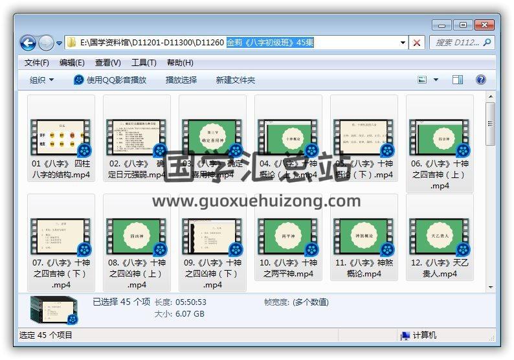Click the change view icon
The width and height of the screenshot is (514, 360).
(422, 80)
